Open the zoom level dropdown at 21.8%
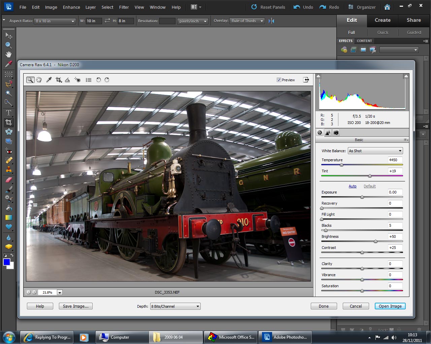The image size is (431, 344). (x=60, y=293)
